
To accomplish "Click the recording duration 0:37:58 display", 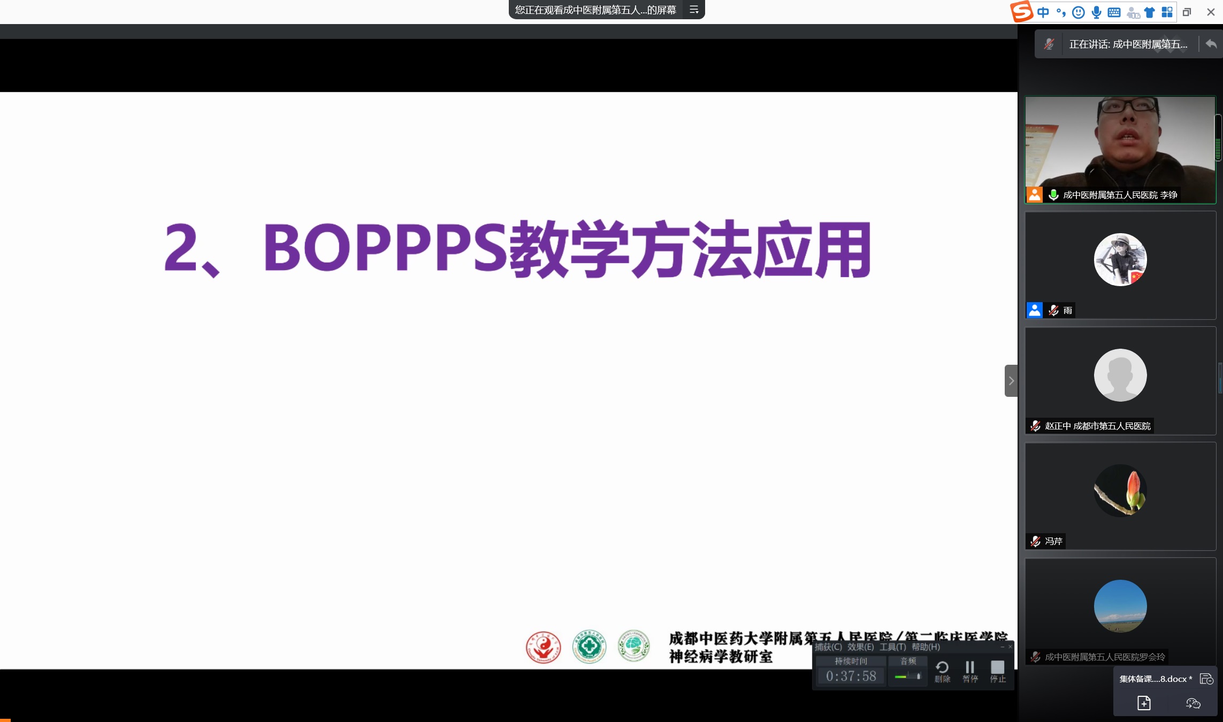I will (851, 676).
